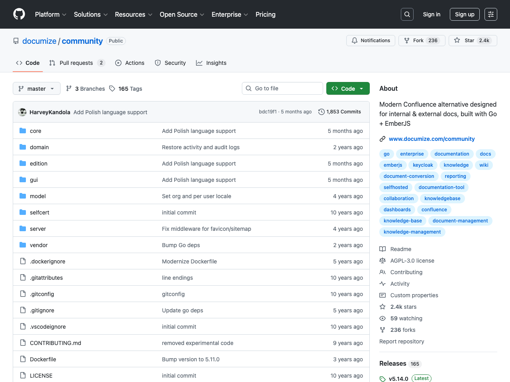Switch to the Insights tab
510x382 pixels.
(211, 63)
